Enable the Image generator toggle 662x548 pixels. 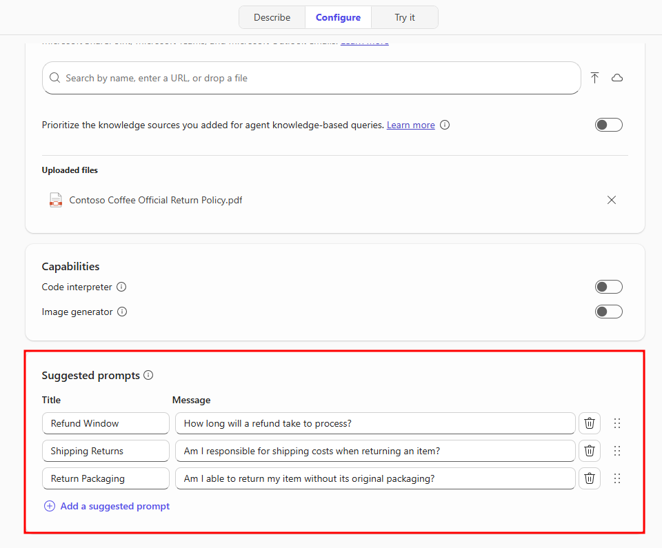click(x=608, y=312)
